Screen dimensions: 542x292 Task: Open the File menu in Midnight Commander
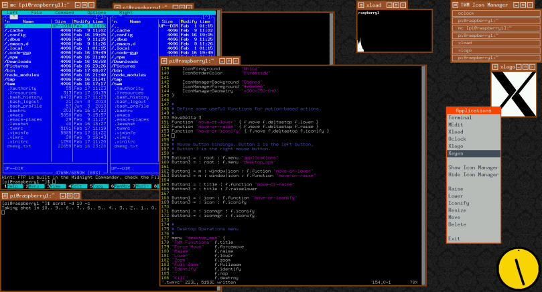pyautogui.click(x=36, y=13)
